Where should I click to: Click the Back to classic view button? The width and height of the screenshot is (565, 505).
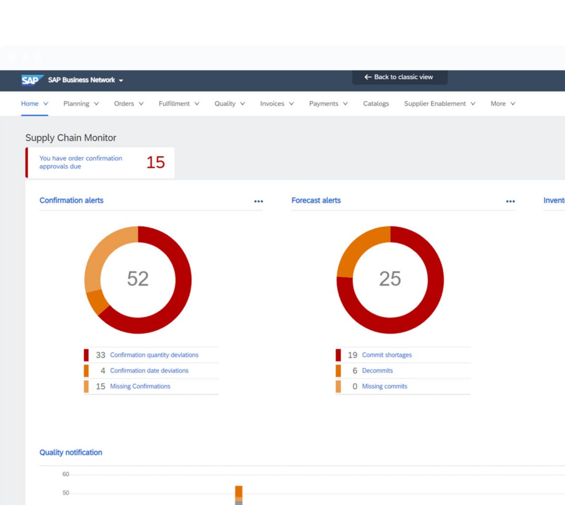(399, 77)
